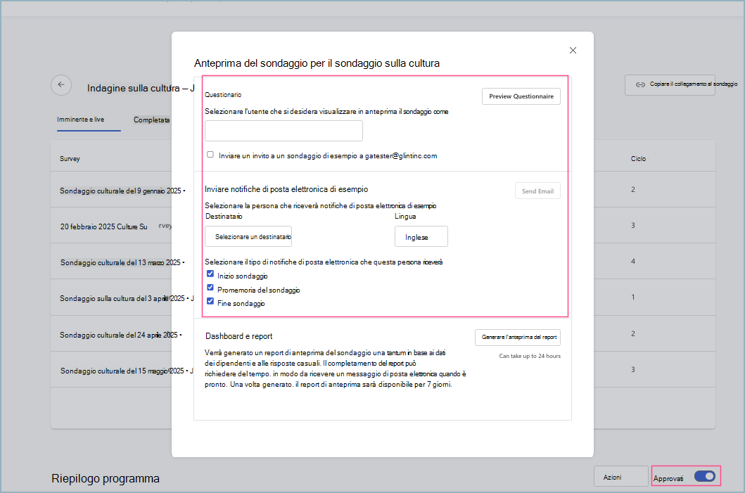This screenshot has height=493, width=745.
Task: Switch to Imminente e live tab
Action: (81, 120)
